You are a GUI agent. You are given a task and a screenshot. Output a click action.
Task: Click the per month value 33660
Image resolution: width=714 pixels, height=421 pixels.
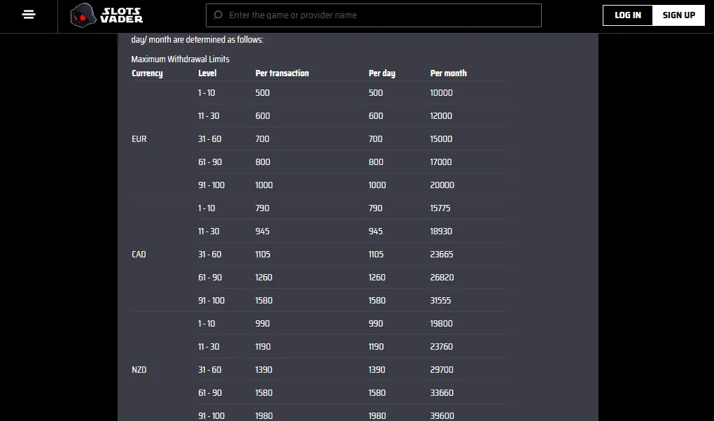point(442,393)
